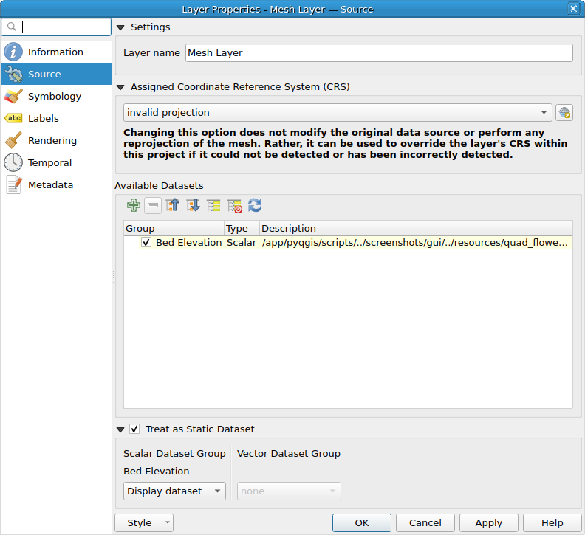Switch to the Symbology tab

pyautogui.click(x=54, y=97)
